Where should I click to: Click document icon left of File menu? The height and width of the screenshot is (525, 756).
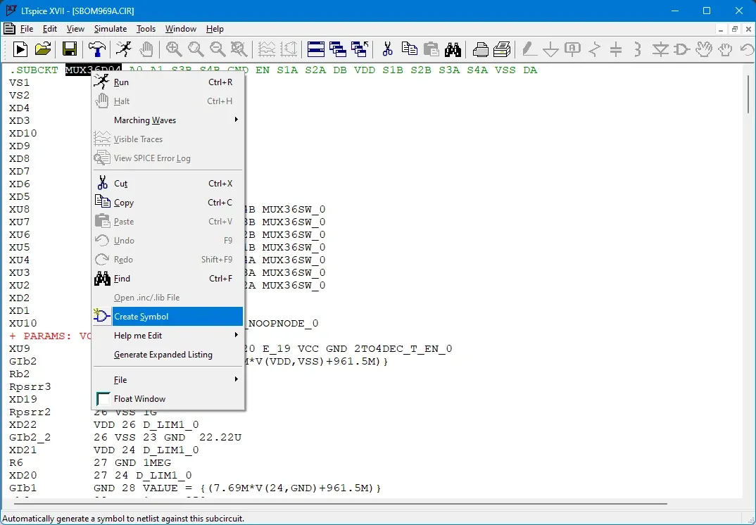[x=9, y=29]
